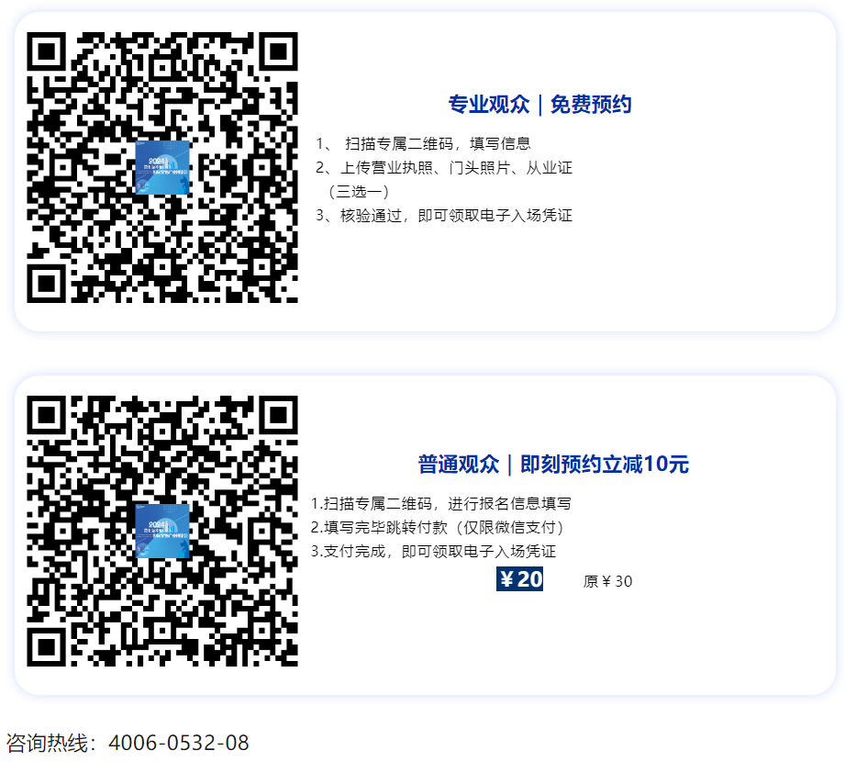The image size is (845, 762).
Task: Click the 咨询热线 label
Action: pyautogui.click(x=51, y=743)
